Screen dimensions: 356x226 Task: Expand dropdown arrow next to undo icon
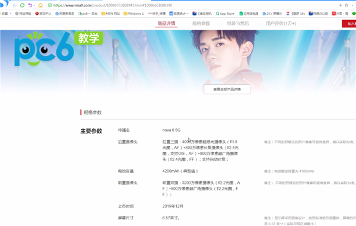pos(34,5)
